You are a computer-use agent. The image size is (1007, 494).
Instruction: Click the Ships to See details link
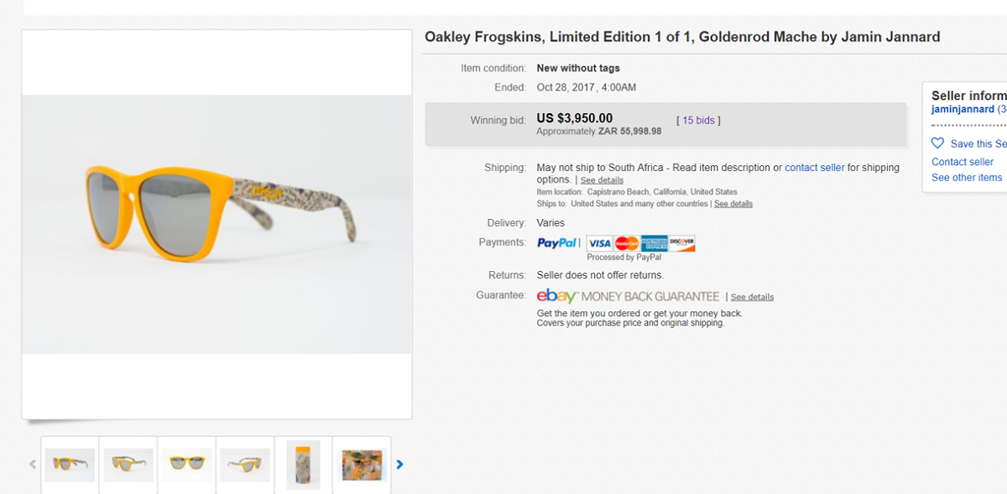733,203
